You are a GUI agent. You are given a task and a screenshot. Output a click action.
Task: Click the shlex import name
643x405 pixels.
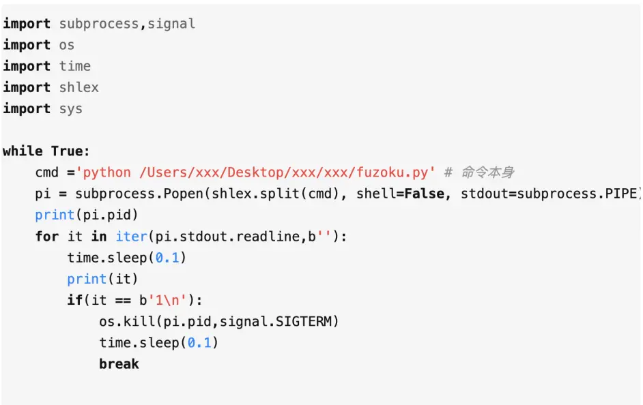pyautogui.click(x=78, y=88)
